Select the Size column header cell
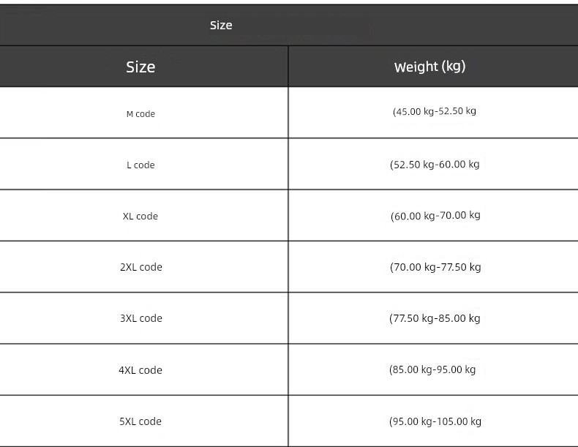 [140, 67]
